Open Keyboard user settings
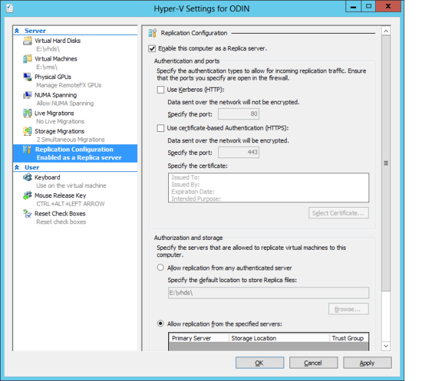The image size is (422, 381). [x=47, y=177]
